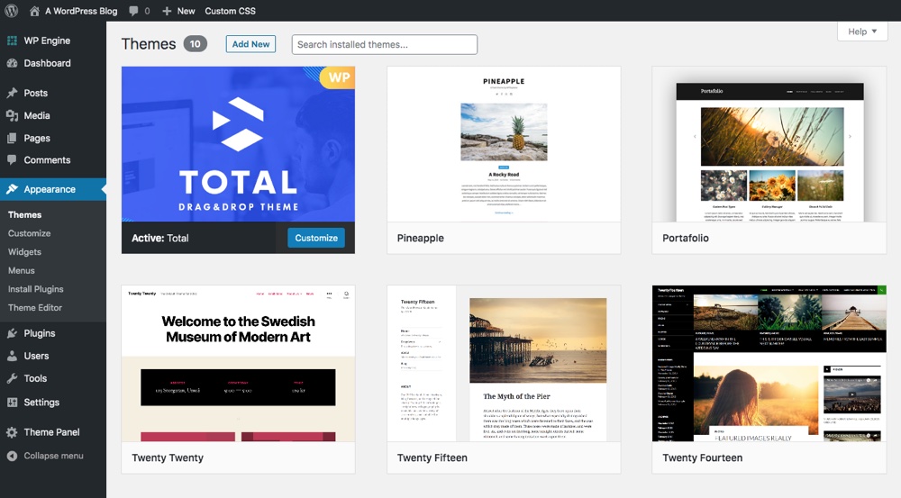This screenshot has width=901, height=498.
Task: Click the Active: Total label
Action: pos(159,238)
